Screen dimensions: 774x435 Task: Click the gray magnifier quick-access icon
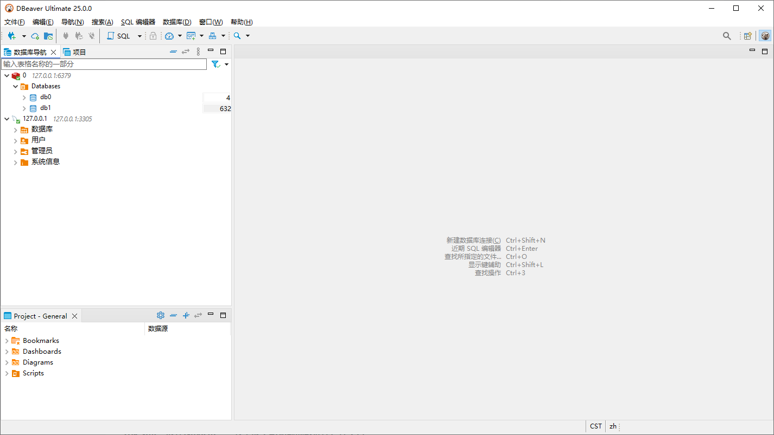(x=727, y=36)
